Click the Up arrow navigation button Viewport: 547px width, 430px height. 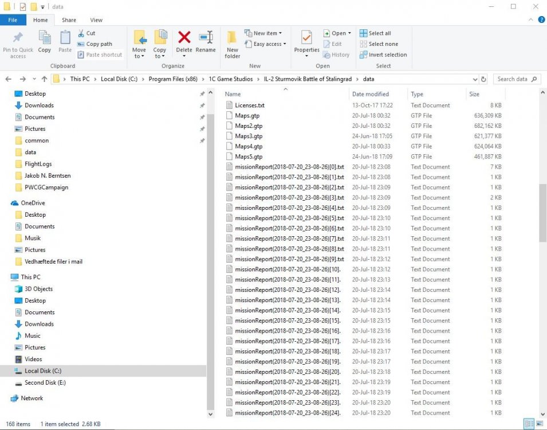pos(44,79)
